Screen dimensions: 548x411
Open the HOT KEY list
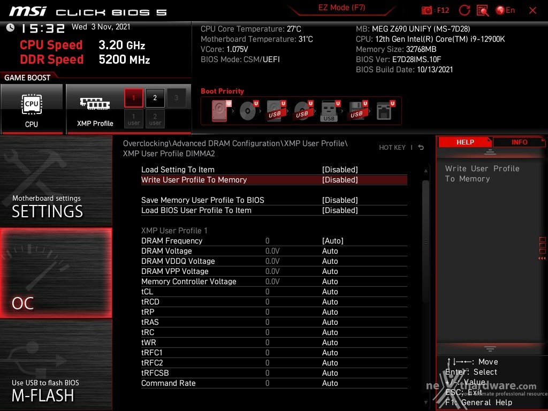392,148
